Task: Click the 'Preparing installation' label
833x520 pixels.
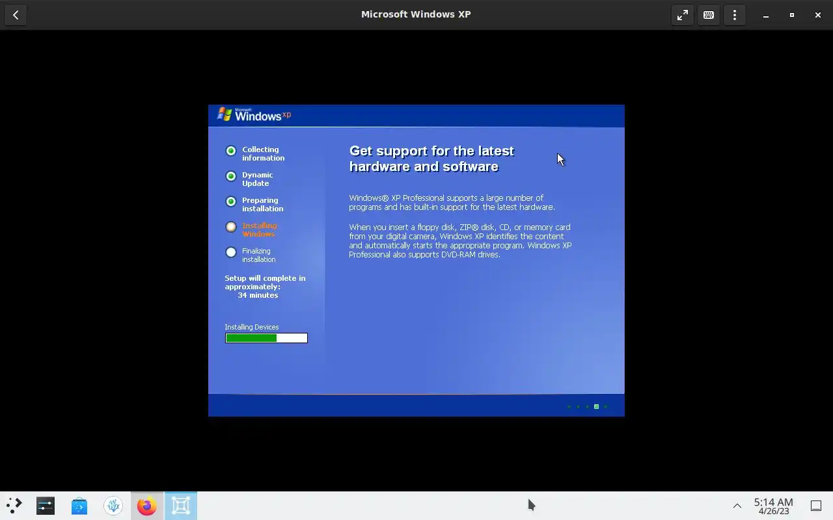Action: [x=262, y=204]
